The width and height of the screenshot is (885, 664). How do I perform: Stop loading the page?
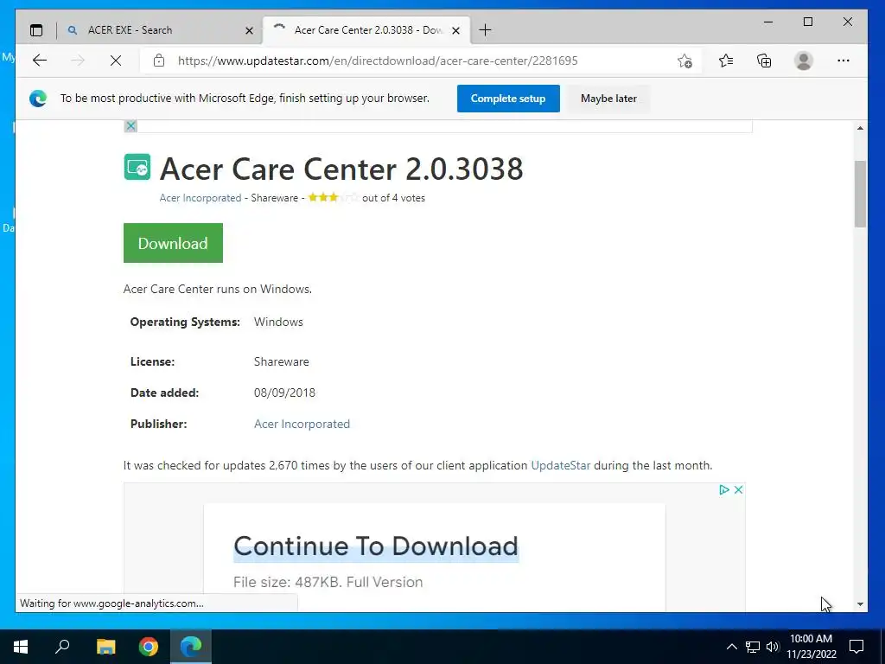click(116, 61)
